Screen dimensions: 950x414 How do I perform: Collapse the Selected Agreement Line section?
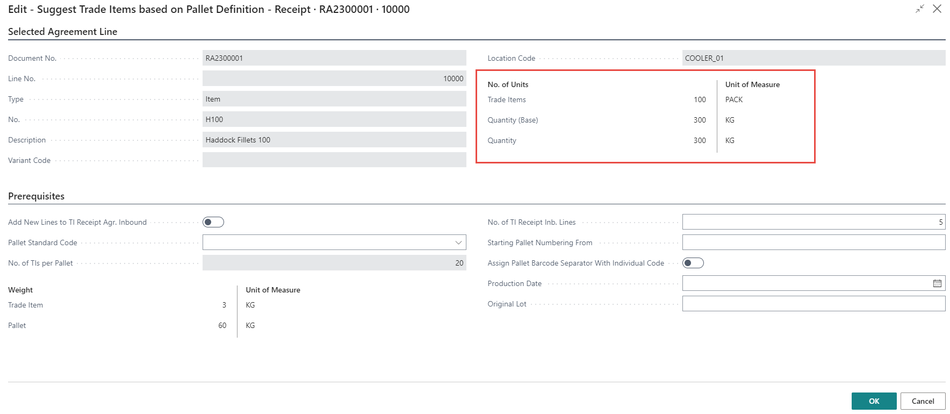(63, 32)
